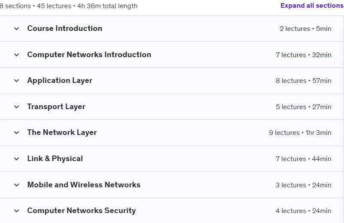Click the Link & Physical heading
Image resolution: width=344 pixels, height=223 pixels.
tap(55, 159)
